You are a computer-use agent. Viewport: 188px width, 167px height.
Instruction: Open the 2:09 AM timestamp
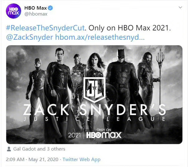coord(15,160)
